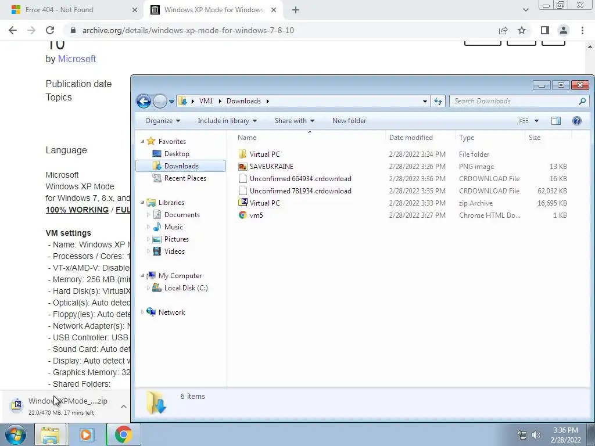This screenshot has height=446, width=595.
Task: Select the Virtual PC folder
Action: [265, 154]
